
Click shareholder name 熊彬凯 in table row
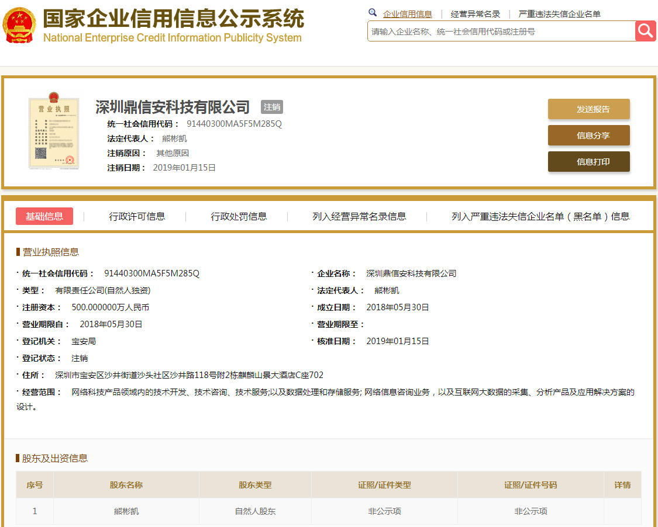tap(126, 511)
